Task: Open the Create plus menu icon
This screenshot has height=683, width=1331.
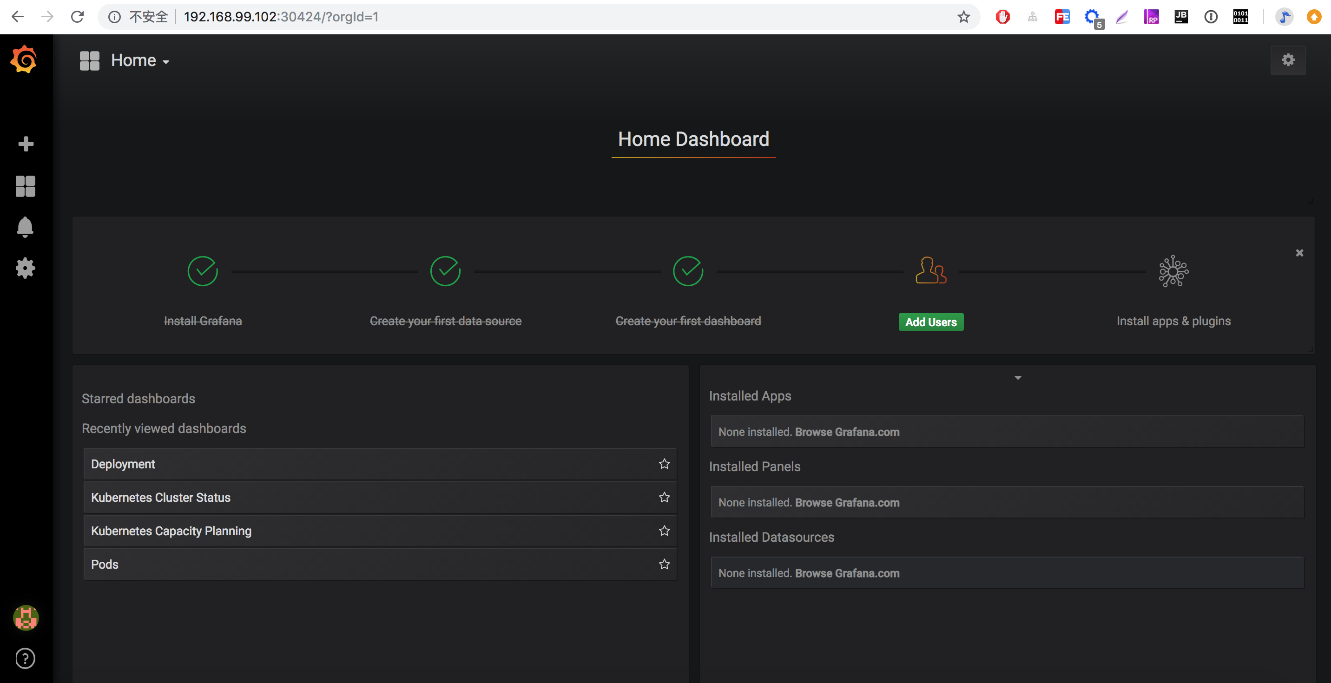Action: [x=25, y=144]
